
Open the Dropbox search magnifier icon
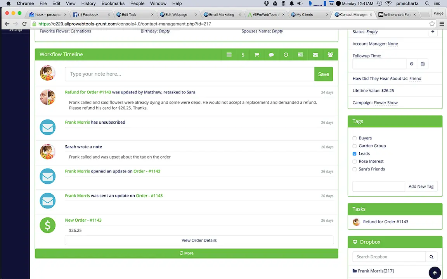coord(431,257)
